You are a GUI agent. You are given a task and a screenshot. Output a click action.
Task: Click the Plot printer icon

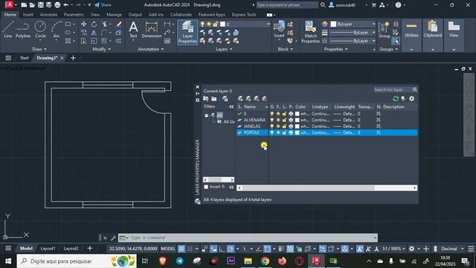[x=57, y=5]
